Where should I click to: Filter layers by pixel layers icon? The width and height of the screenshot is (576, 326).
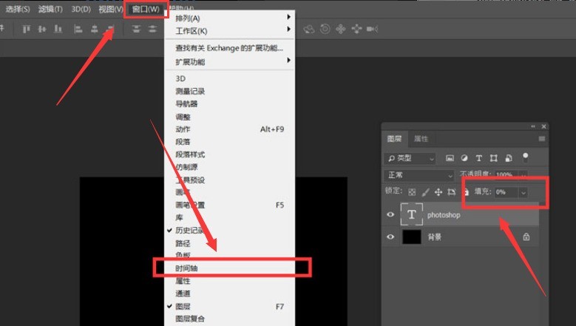[x=450, y=158]
